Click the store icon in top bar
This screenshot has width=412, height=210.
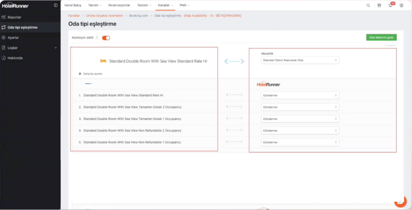coord(379,6)
